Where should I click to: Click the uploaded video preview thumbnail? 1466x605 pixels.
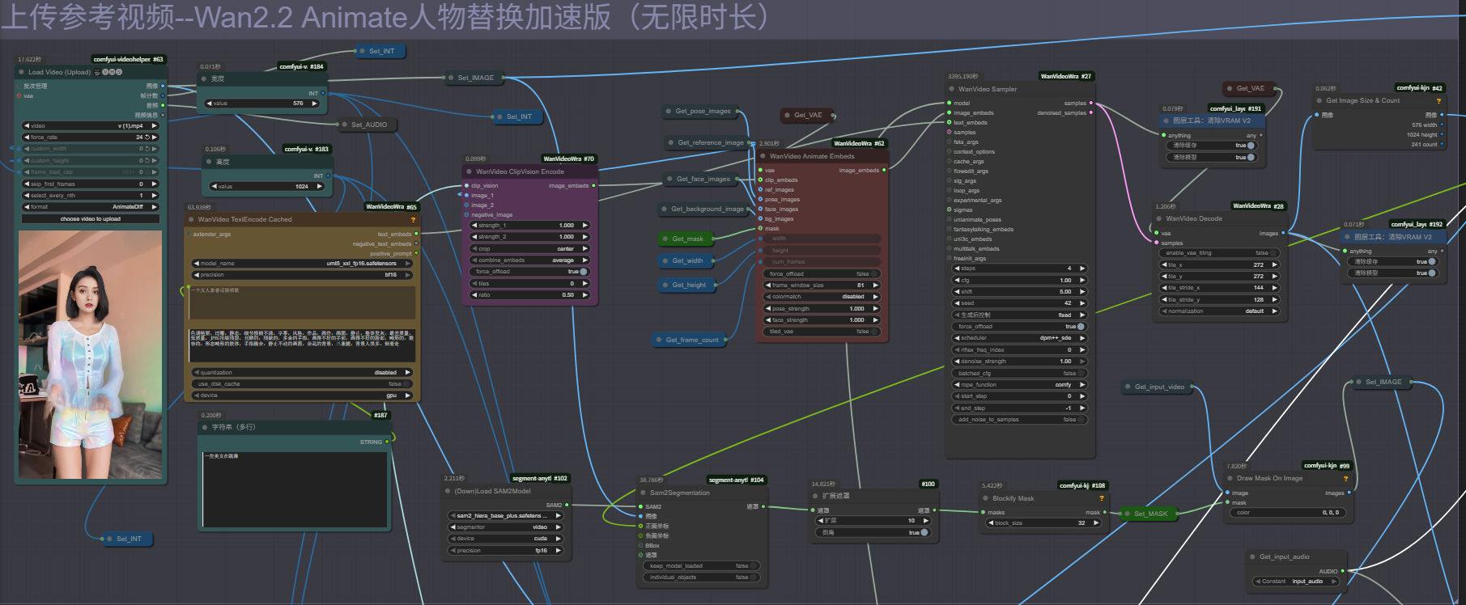coord(90,354)
